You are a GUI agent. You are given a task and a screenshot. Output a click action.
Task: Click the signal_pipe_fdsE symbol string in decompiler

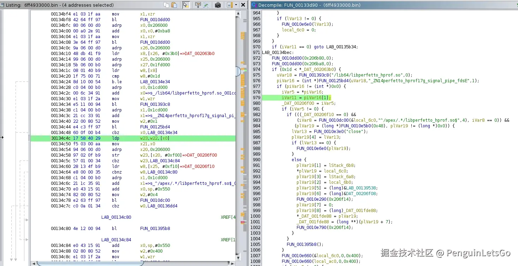(x=418, y=81)
